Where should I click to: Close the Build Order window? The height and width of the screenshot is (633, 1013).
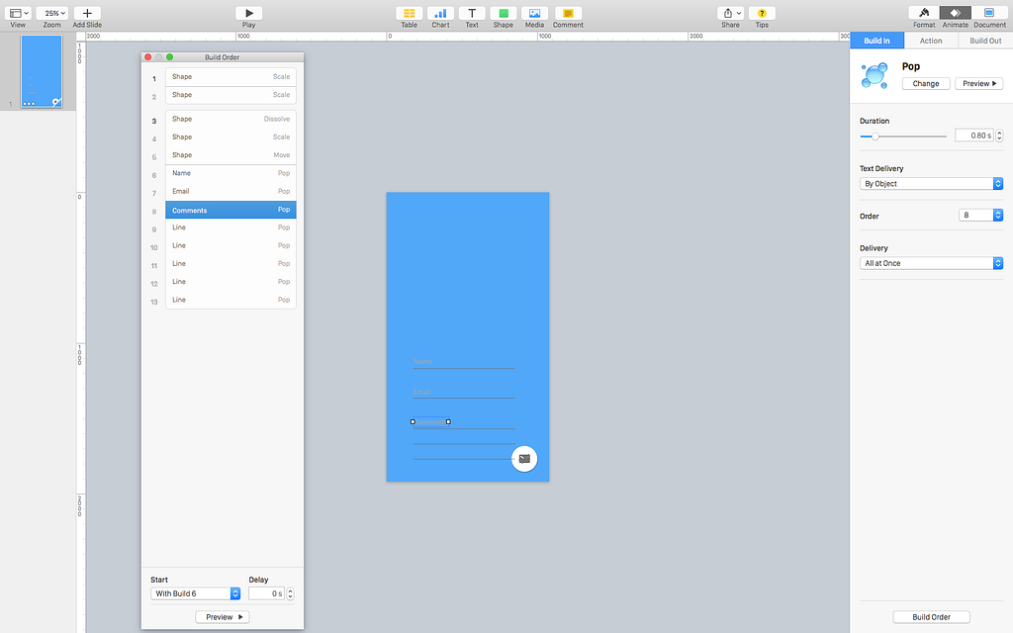pyautogui.click(x=148, y=56)
